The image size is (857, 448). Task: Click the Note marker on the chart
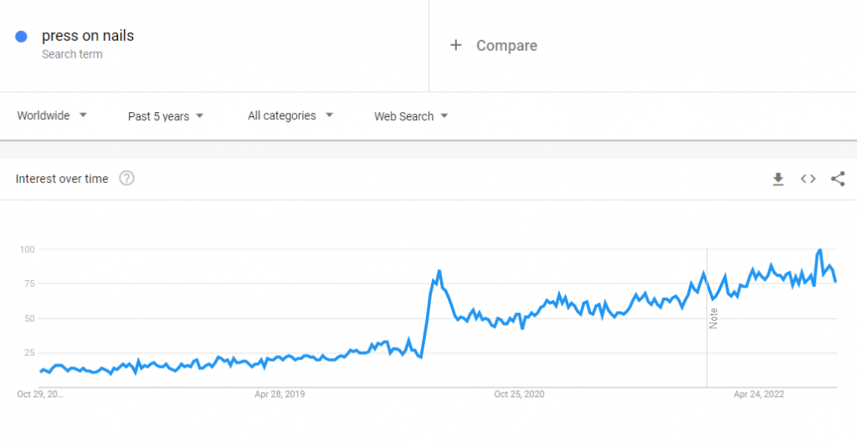[713, 318]
